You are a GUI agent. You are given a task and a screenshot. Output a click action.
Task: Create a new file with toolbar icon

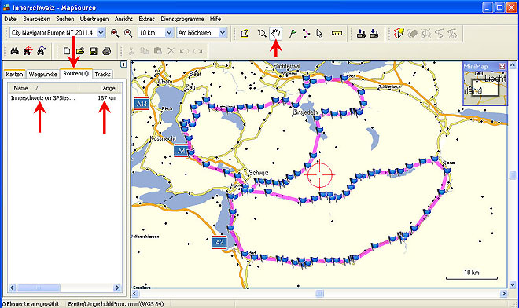[x=67, y=51]
